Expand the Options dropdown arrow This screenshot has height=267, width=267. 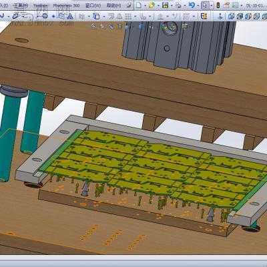click(x=242, y=5)
